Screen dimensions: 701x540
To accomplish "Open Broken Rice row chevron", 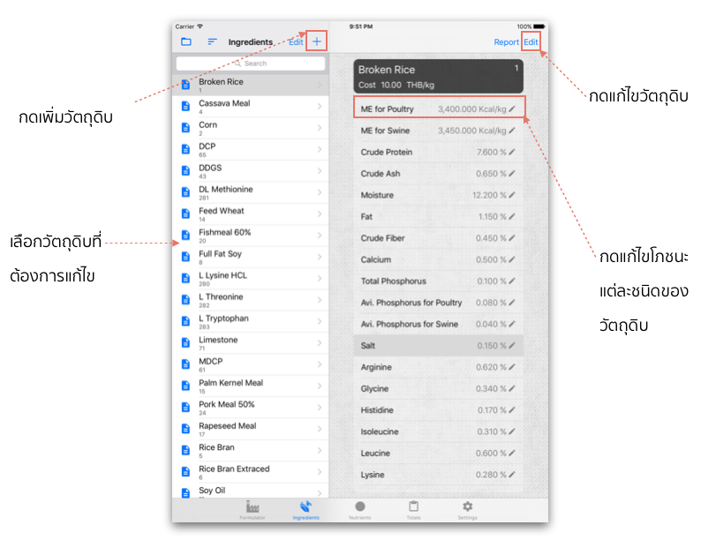I will coord(320,85).
